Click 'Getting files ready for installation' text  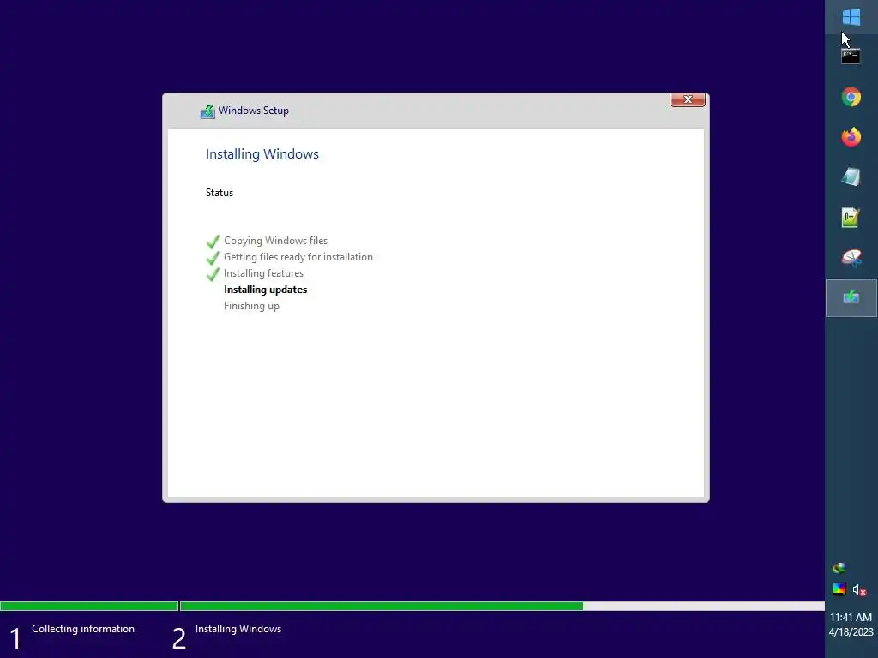point(298,257)
